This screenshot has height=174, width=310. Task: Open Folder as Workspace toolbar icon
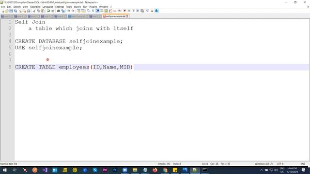[x=115, y=11]
